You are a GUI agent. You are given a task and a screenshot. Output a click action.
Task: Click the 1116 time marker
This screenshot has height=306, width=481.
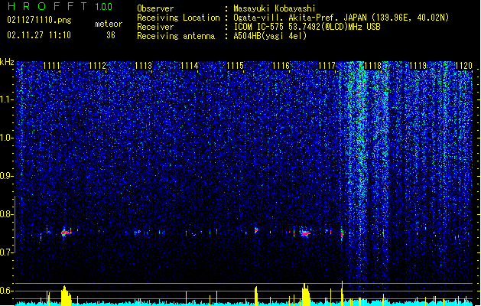point(281,66)
